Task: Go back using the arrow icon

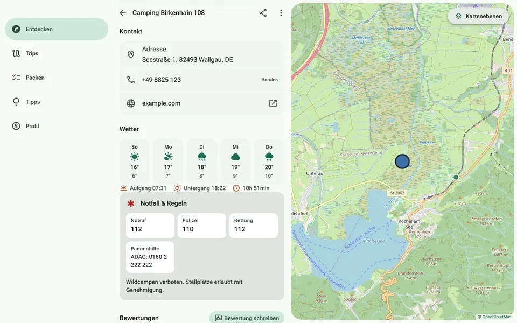Action: click(x=123, y=13)
